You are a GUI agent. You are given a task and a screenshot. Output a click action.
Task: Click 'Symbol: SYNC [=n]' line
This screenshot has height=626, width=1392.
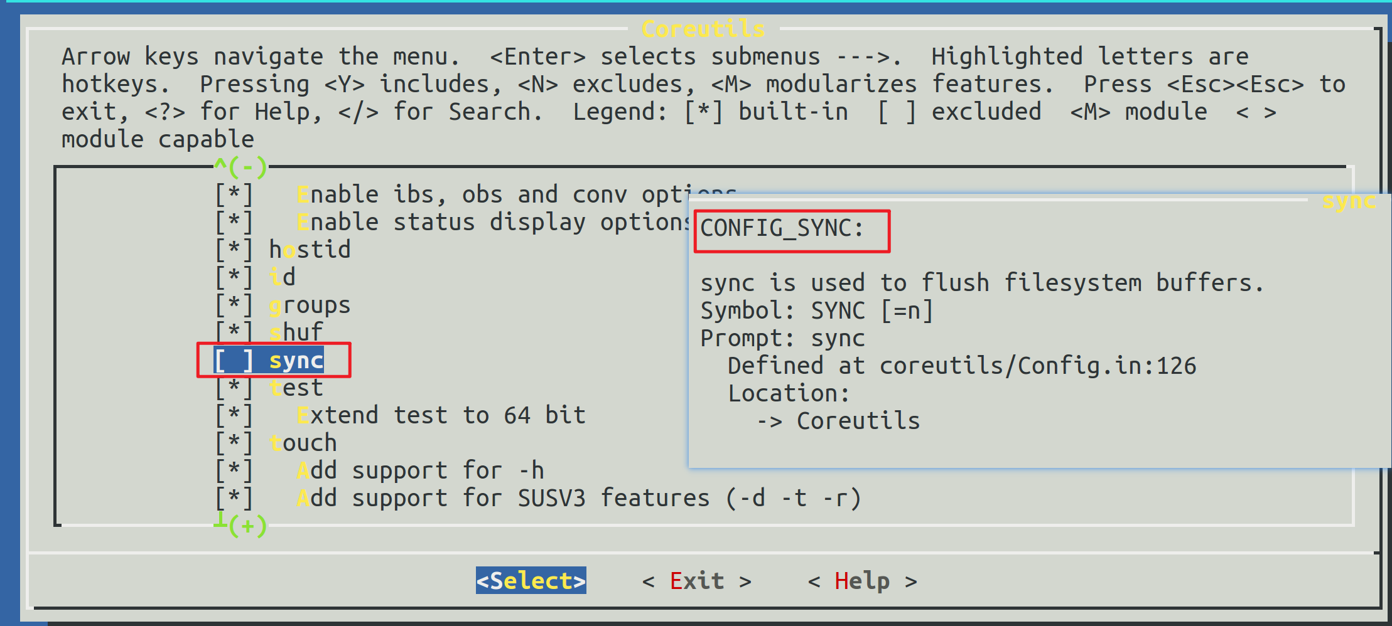click(x=817, y=310)
